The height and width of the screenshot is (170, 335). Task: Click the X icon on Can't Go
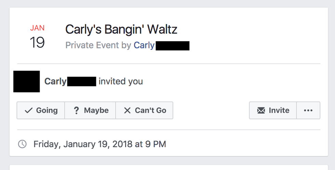click(127, 110)
